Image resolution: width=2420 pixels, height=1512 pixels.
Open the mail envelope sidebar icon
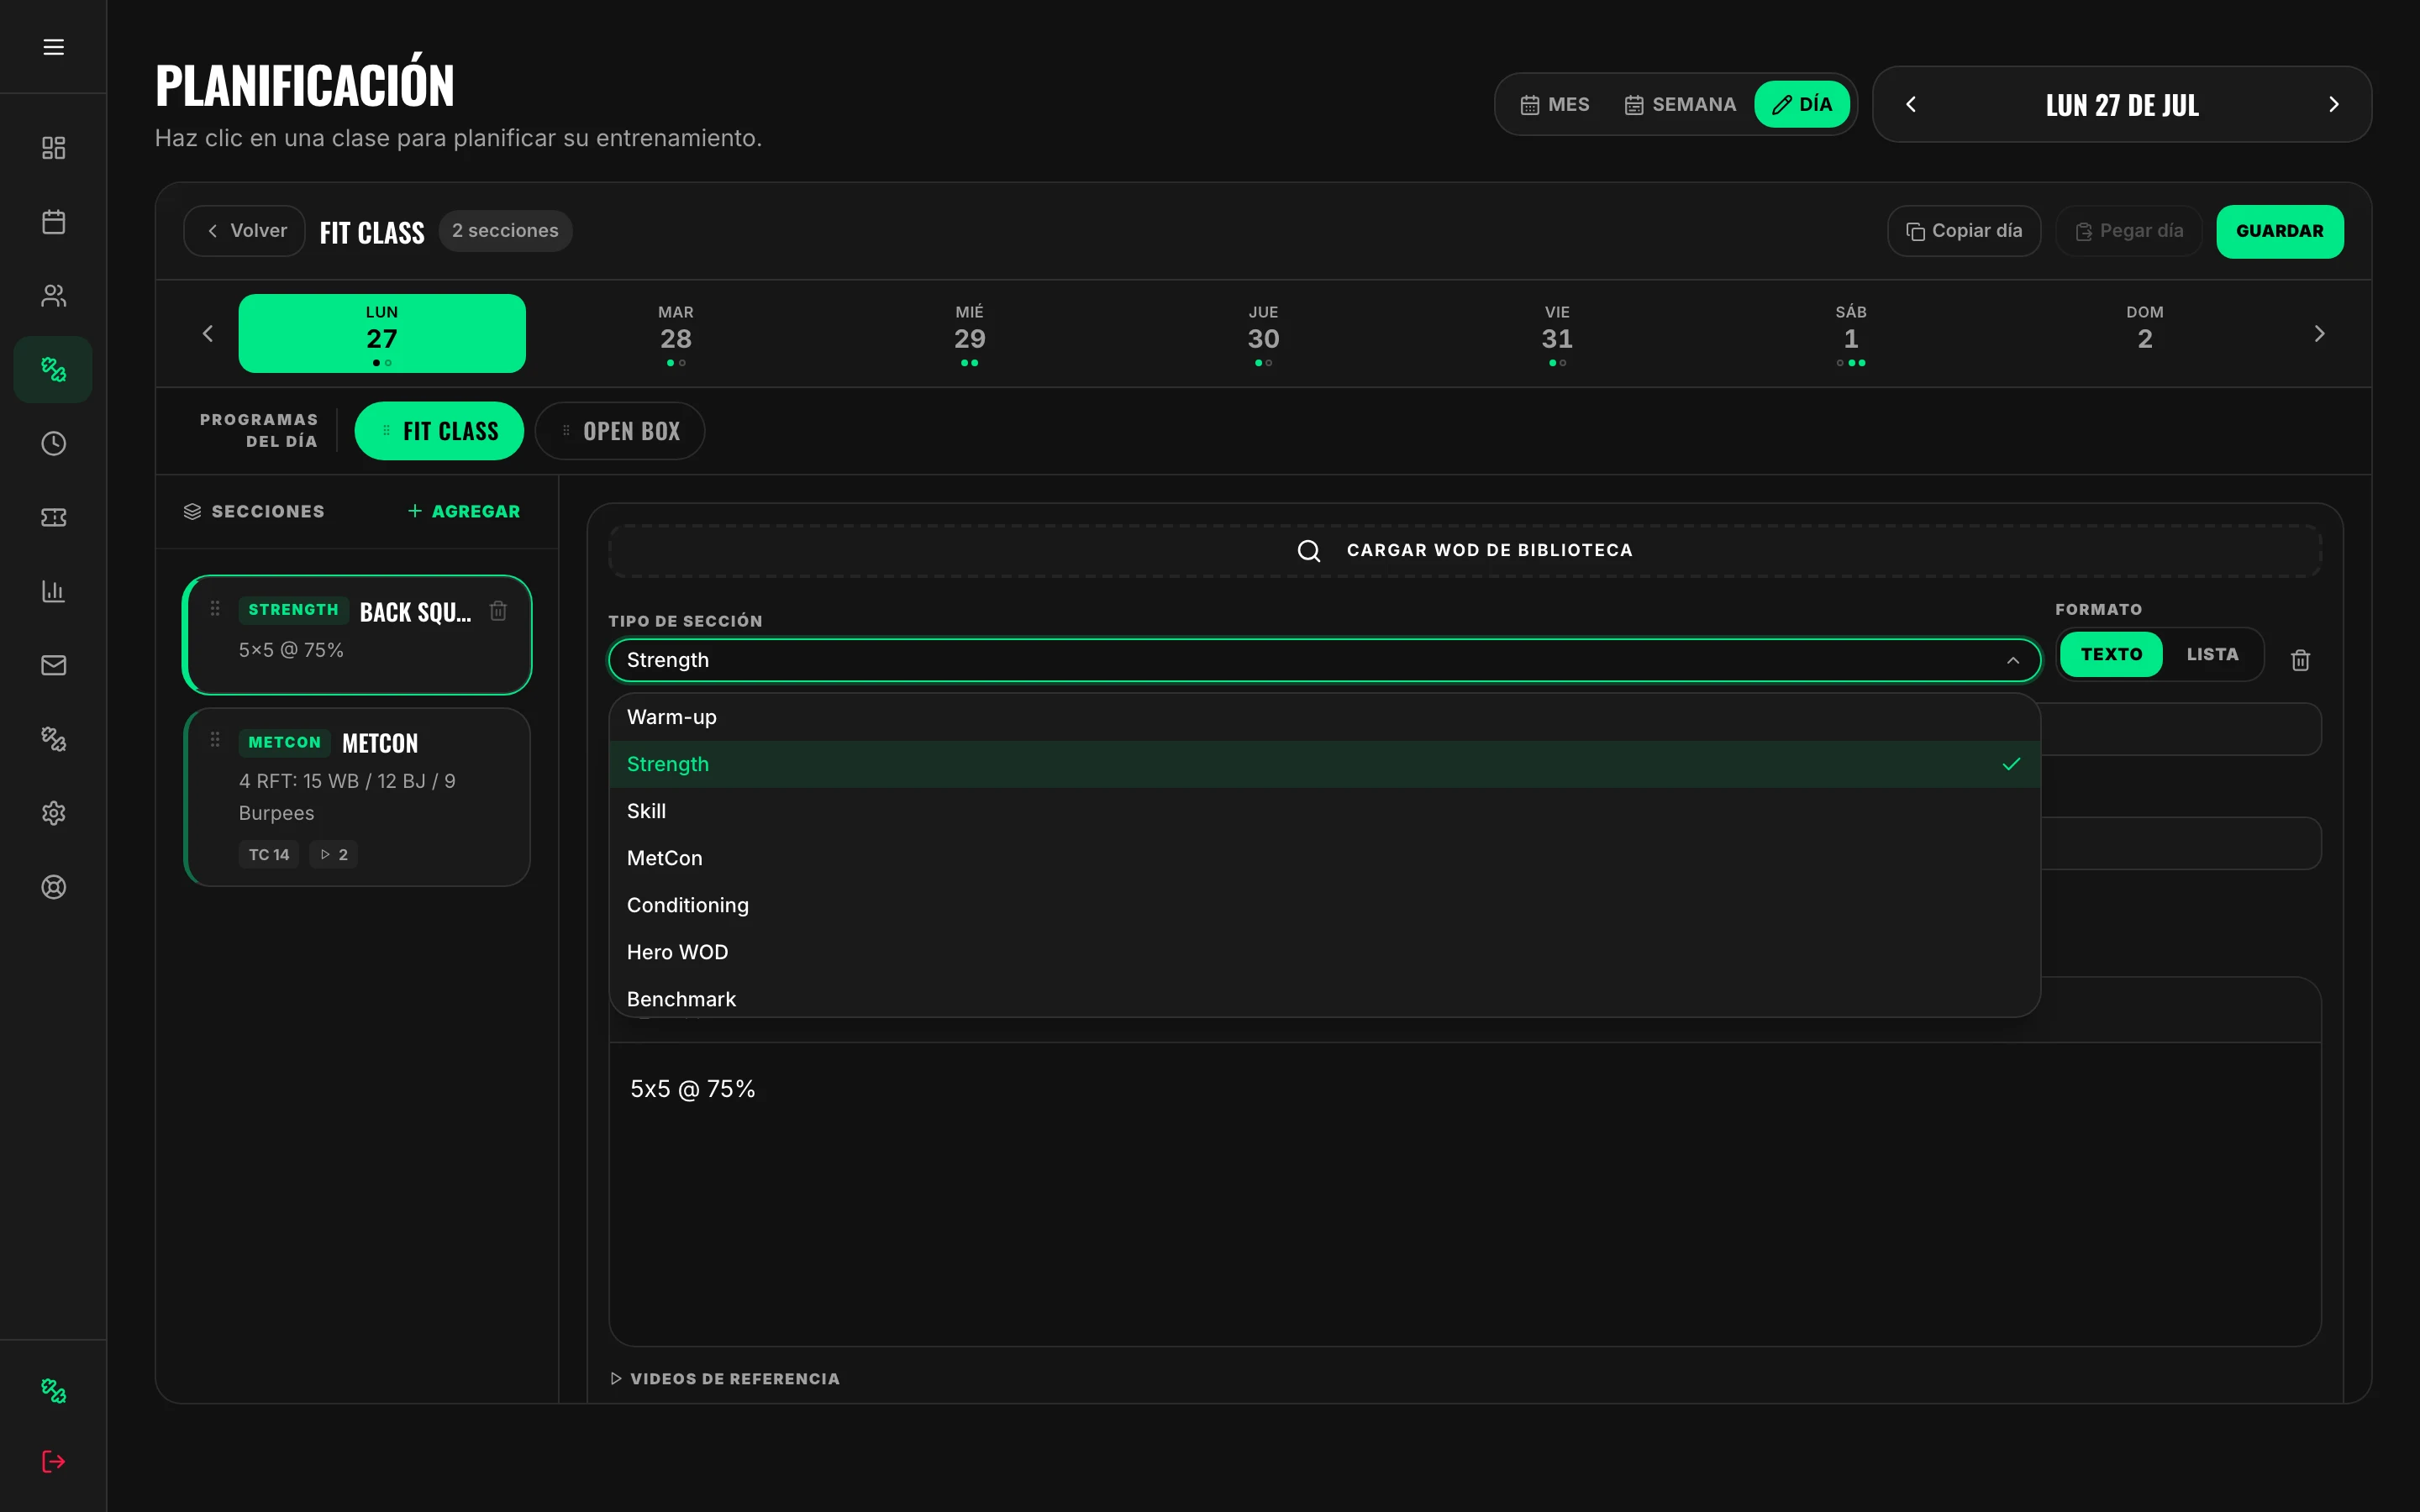(54, 665)
